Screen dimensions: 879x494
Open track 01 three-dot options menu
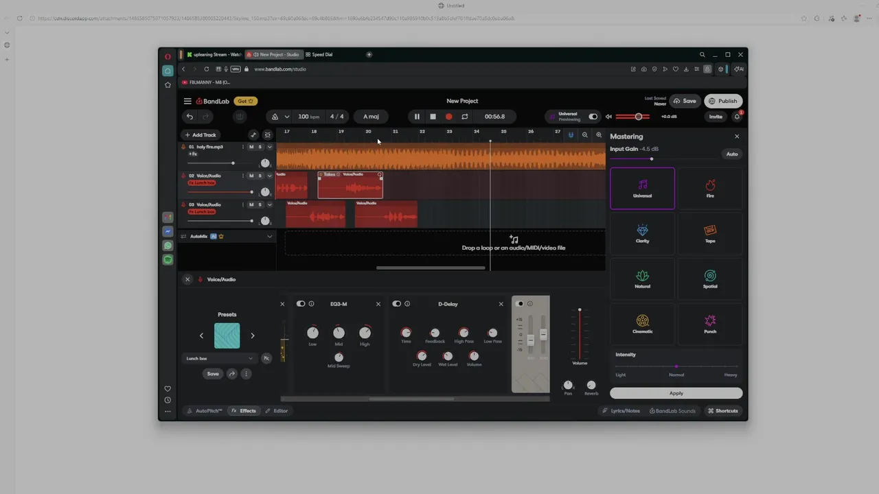242,147
